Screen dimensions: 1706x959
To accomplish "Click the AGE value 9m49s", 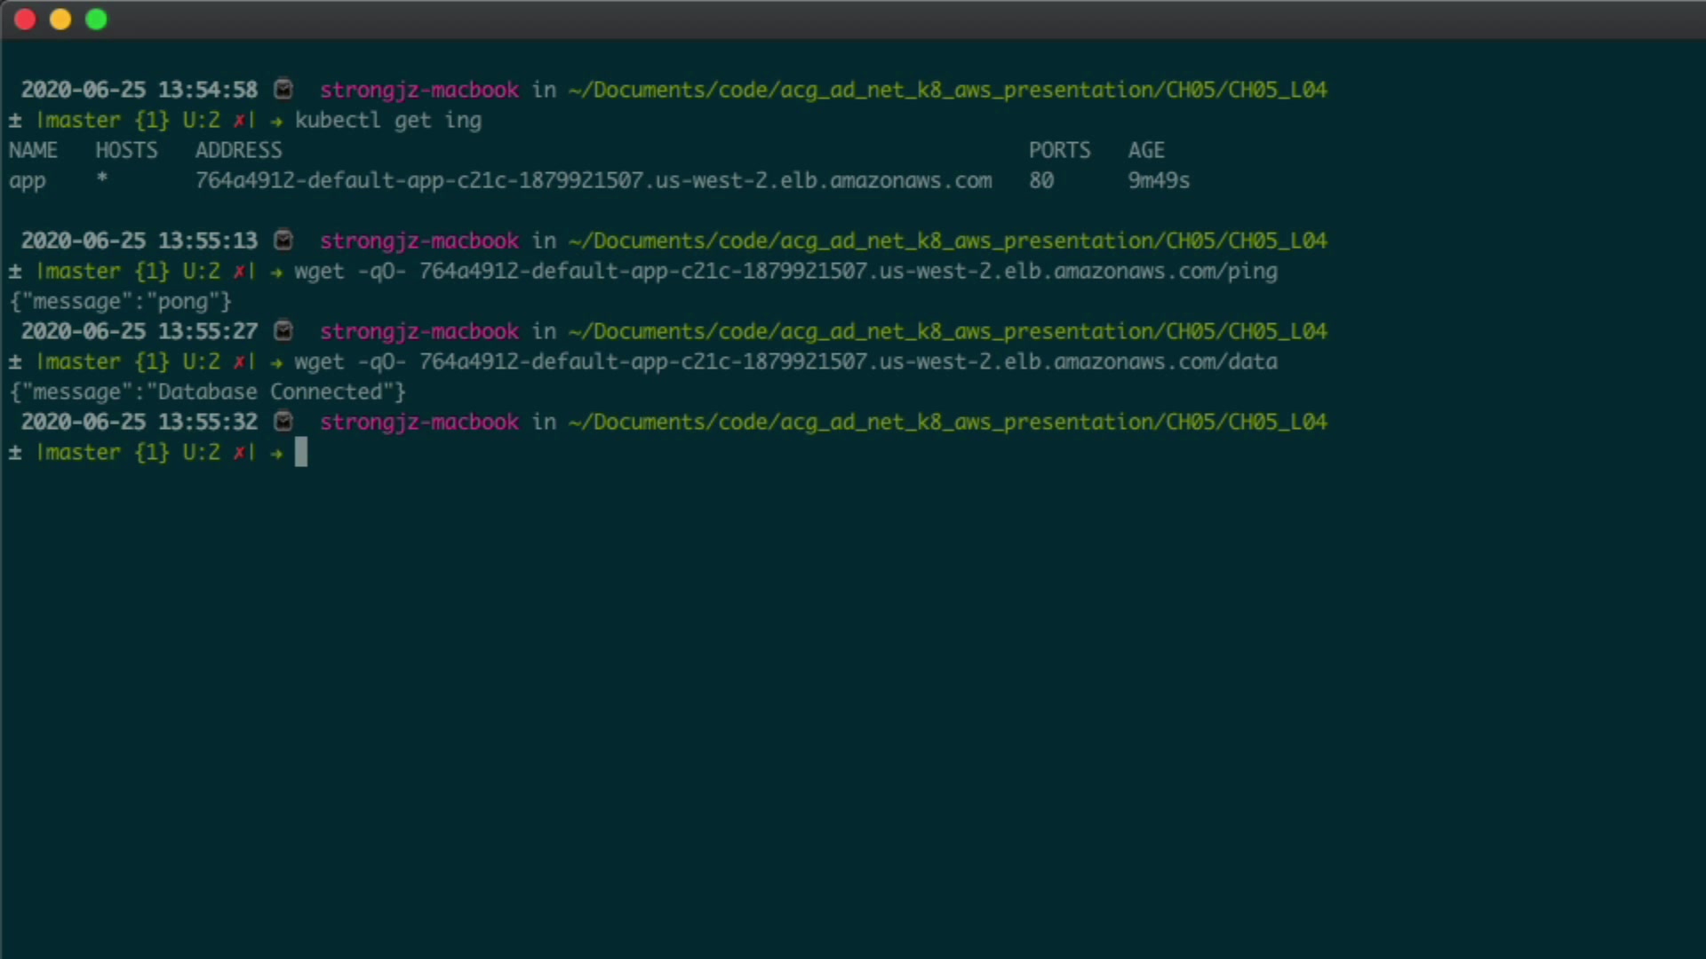I will [1159, 181].
